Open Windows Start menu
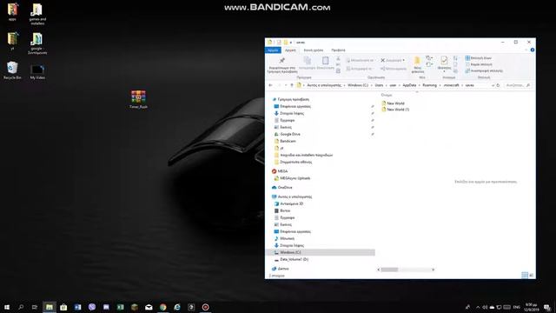Screen dimensions: 556x313 7,307
